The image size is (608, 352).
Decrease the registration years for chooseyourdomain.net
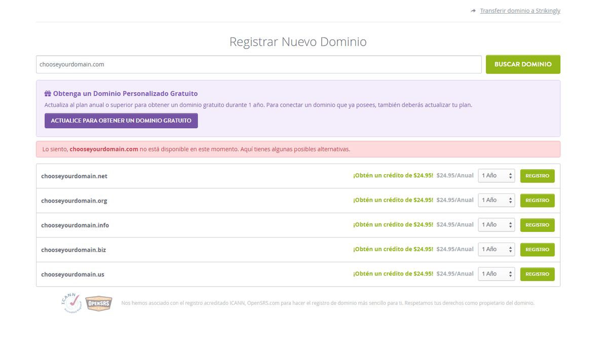(x=511, y=177)
